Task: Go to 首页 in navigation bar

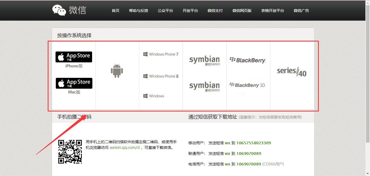Action: click(x=115, y=11)
